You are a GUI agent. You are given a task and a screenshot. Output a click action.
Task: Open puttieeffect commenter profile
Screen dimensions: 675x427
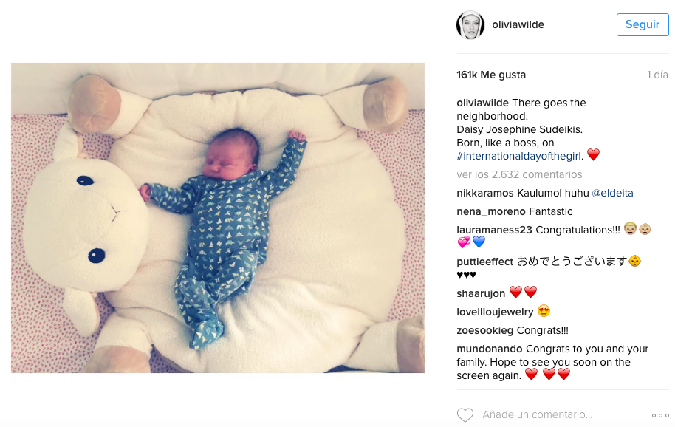tap(484, 262)
